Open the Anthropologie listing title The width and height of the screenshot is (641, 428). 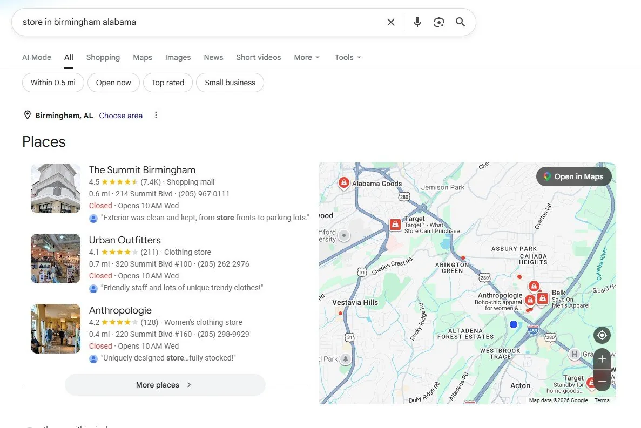(120, 310)
